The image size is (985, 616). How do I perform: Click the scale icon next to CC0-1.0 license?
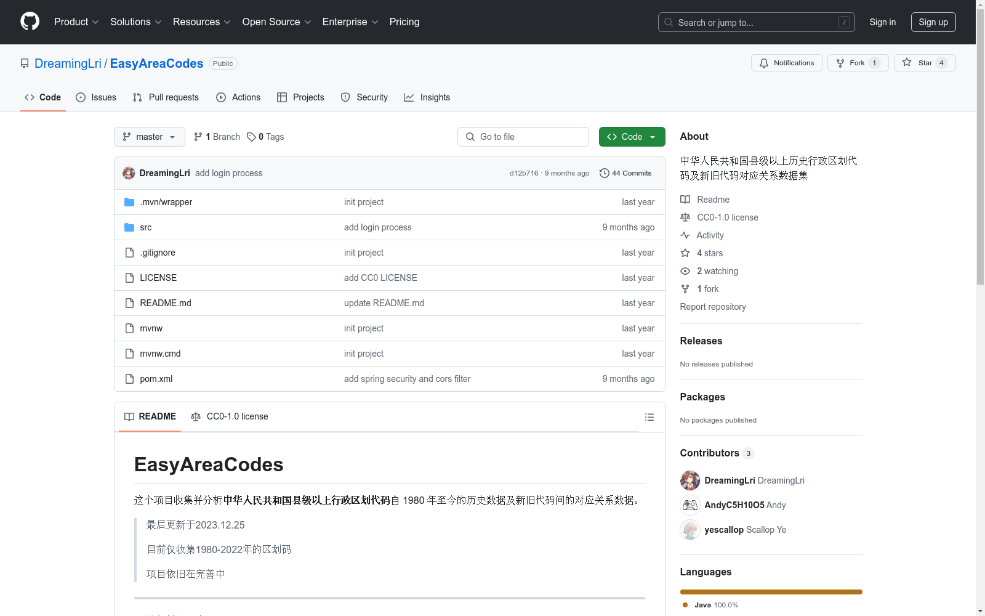pyautogui.click(x=685, y=217)
